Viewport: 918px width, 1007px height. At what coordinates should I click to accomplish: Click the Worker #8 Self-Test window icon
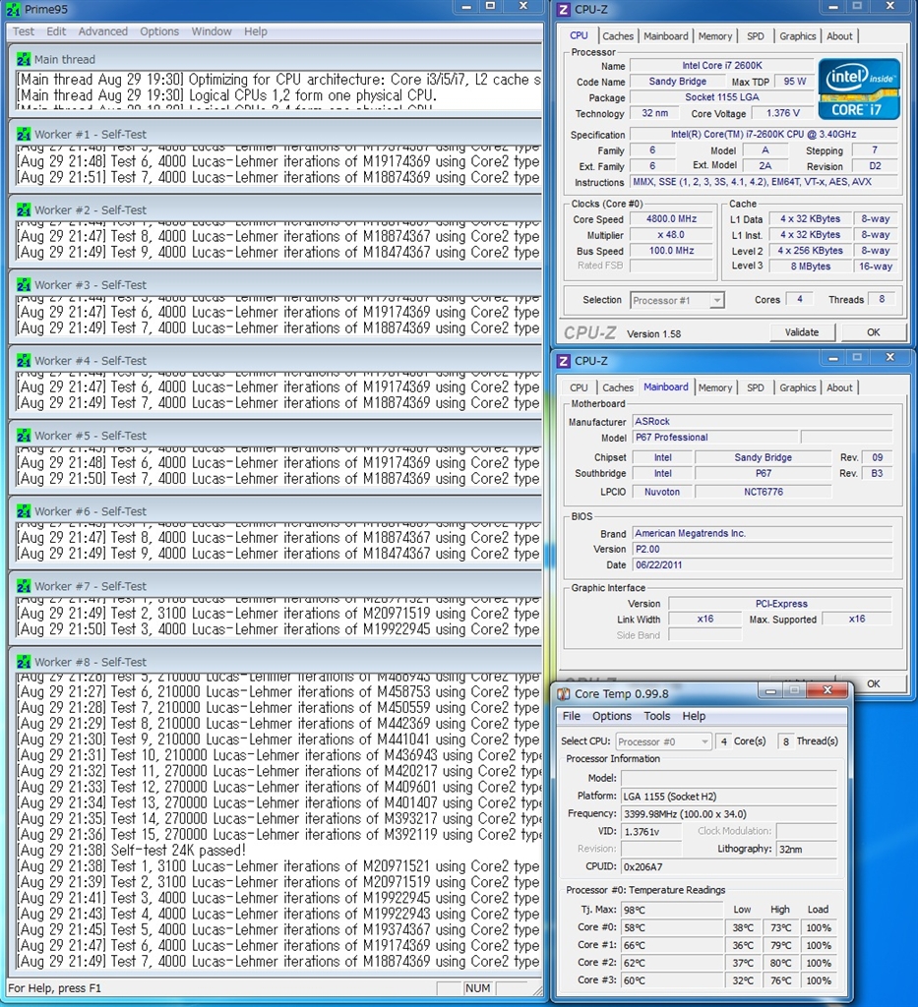click(x=24, y=662)
